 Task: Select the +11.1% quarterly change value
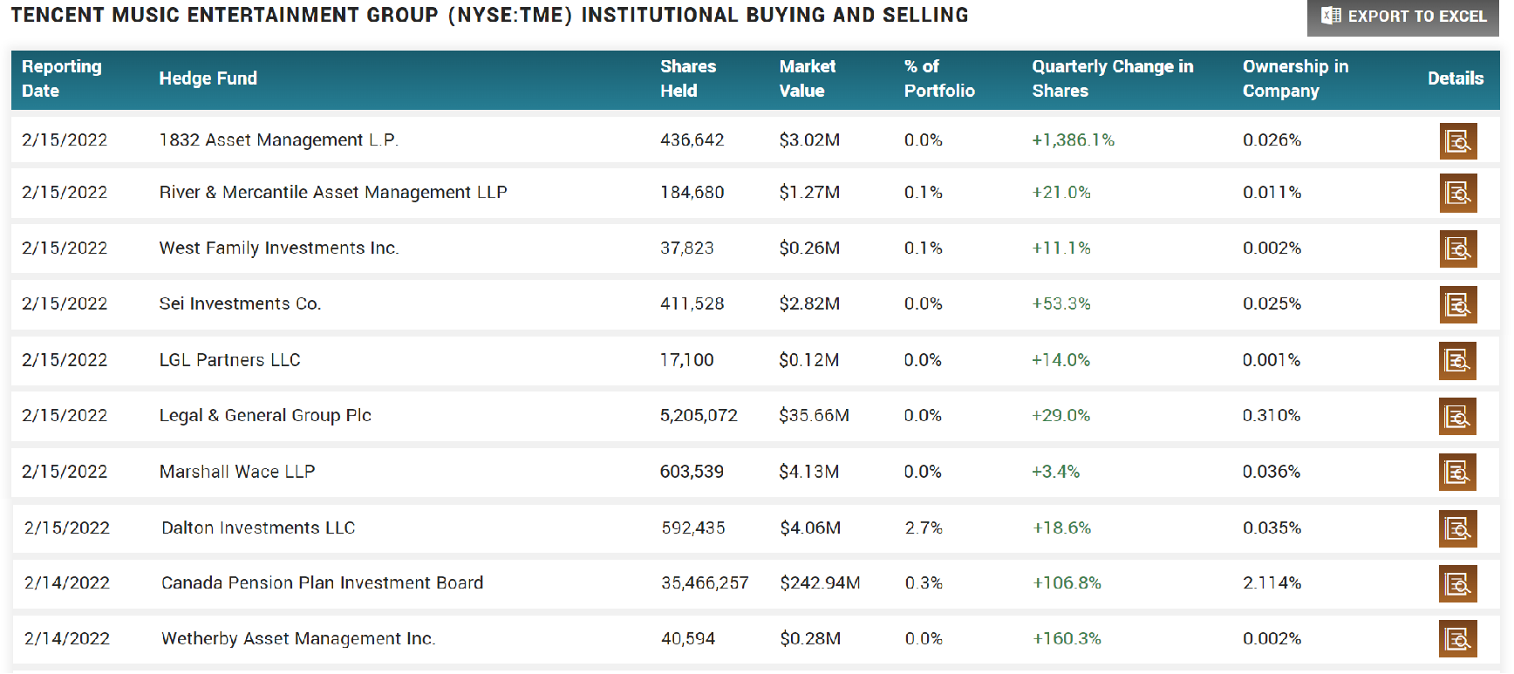[x=1061, y=248]
